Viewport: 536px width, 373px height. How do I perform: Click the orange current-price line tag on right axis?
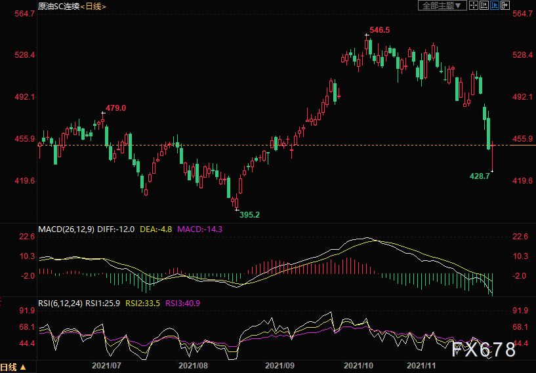pyautogui.click(x=523, y=145)
